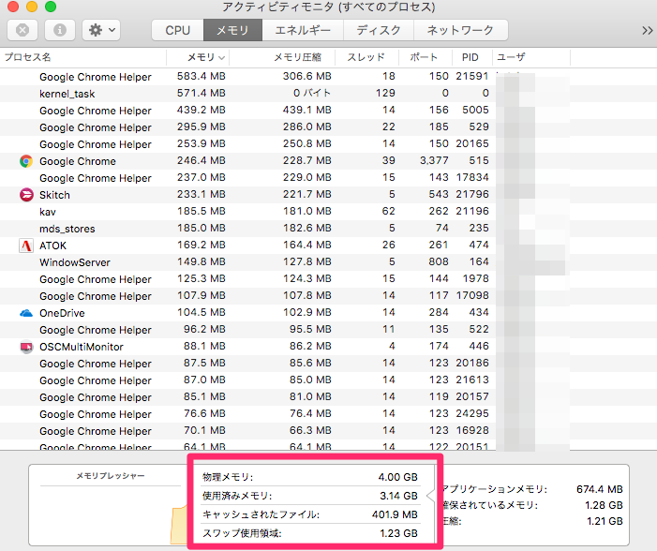The image size is (657, 551).
Task: Select the Skitch process name
Action: coord(54,195)
